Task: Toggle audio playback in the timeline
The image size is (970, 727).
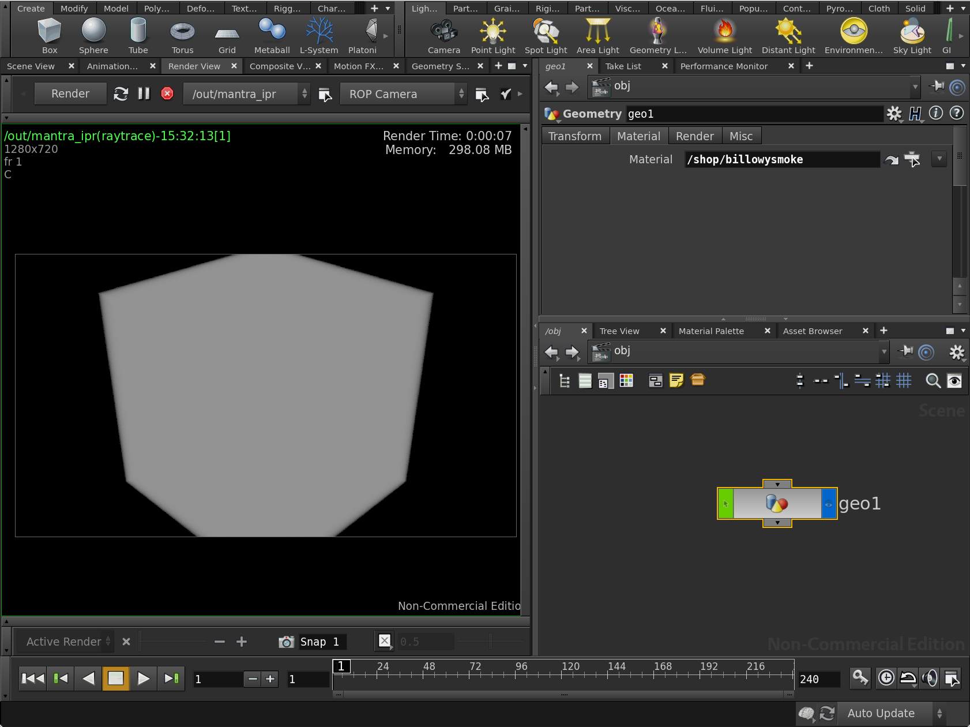Action: (x=930, y=678)
